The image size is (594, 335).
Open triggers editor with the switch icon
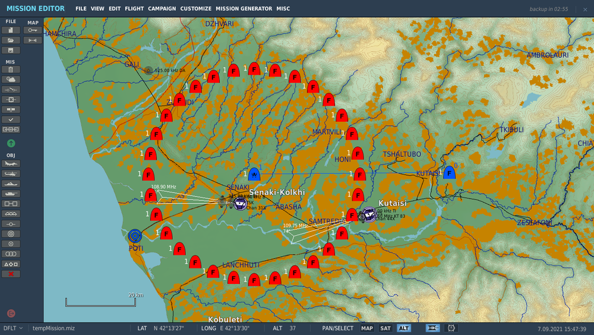[11, 90]
